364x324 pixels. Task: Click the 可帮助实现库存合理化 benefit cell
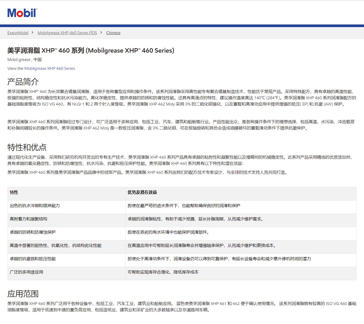[241, 273]
